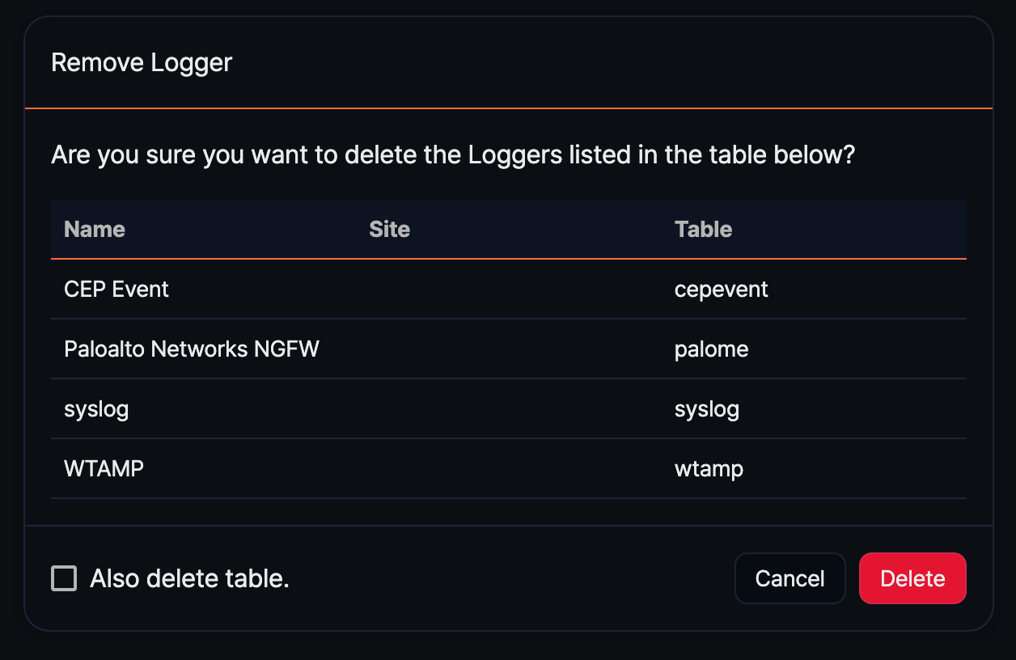Toggle 'Also delete table' off after enabling

(64, 578)
